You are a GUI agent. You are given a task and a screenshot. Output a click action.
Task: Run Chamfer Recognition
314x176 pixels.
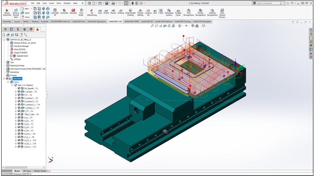pos(212,12)
